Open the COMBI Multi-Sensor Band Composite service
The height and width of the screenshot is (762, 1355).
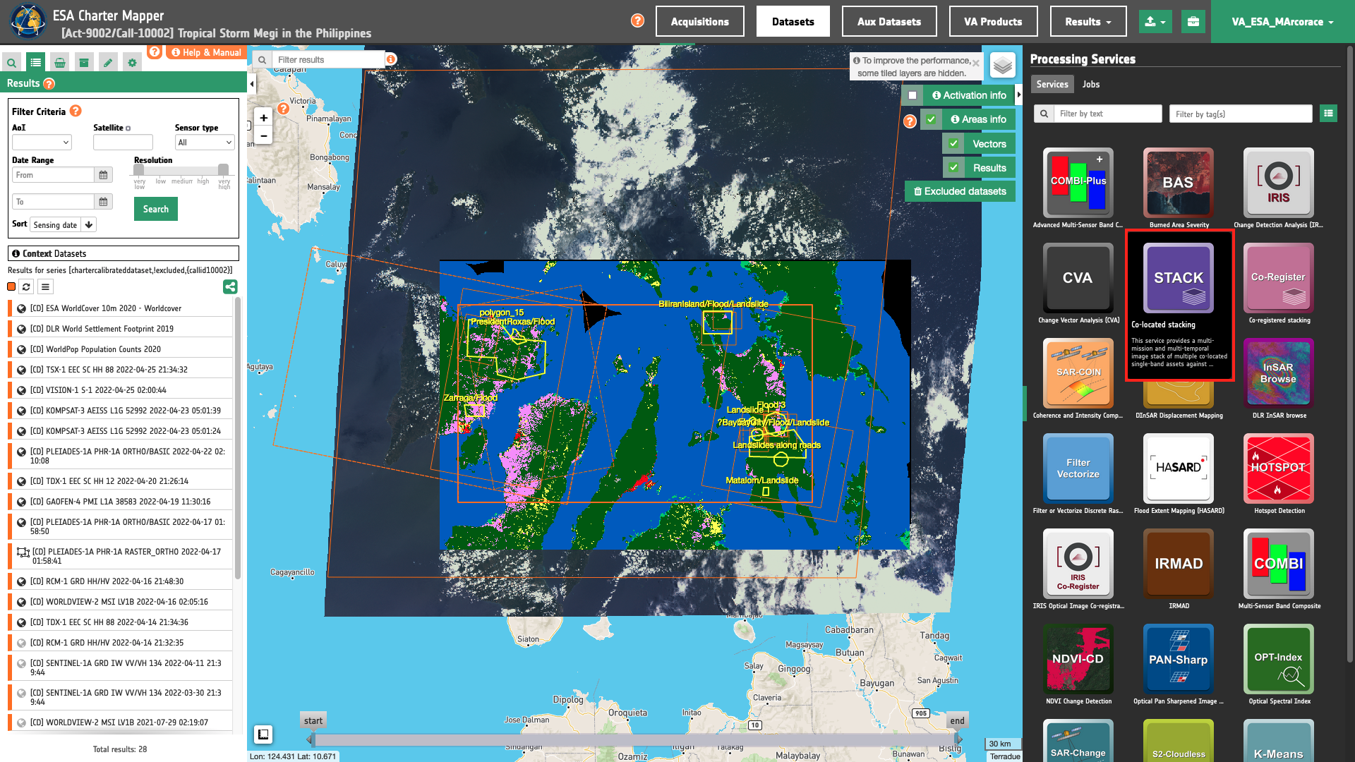1278,564
